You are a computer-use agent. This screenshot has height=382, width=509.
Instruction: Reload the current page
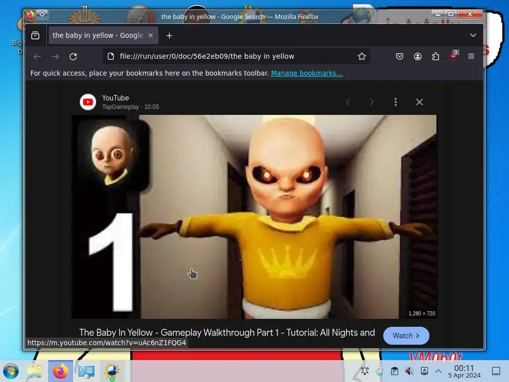[x=73, y=57]
